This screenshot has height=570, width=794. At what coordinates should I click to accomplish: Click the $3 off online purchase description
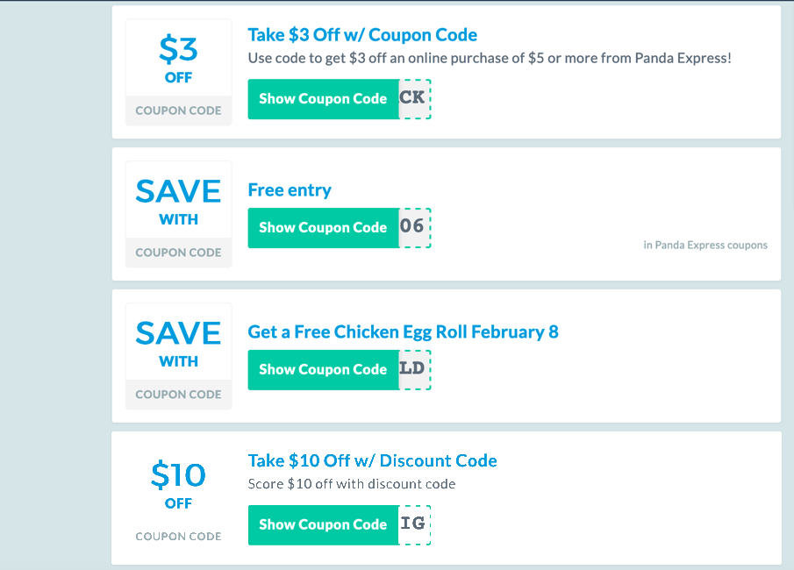tap(490, 59)
